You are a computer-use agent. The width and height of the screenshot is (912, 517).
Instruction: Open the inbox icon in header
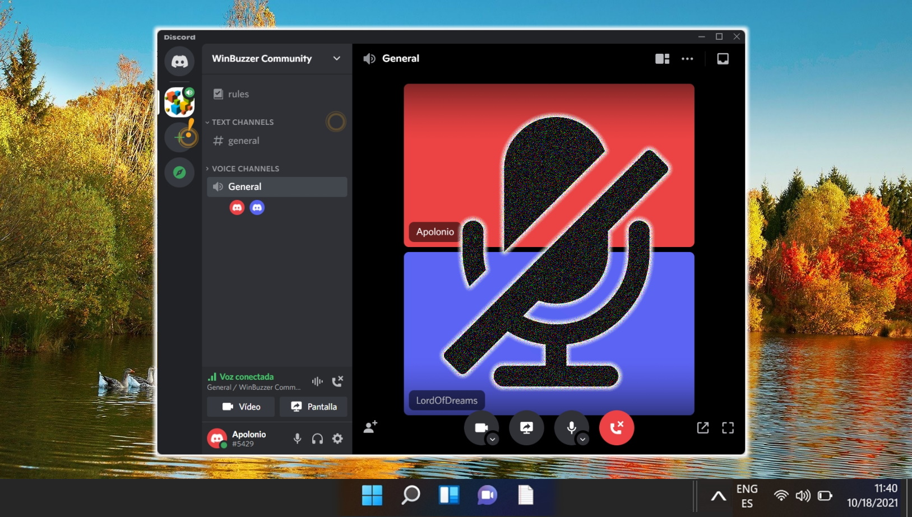(723, 59)
